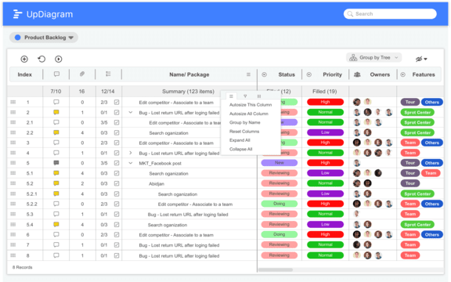Click the Priority column header circle icon
Viewport: 451px width, 282px height.
(309, 74)
